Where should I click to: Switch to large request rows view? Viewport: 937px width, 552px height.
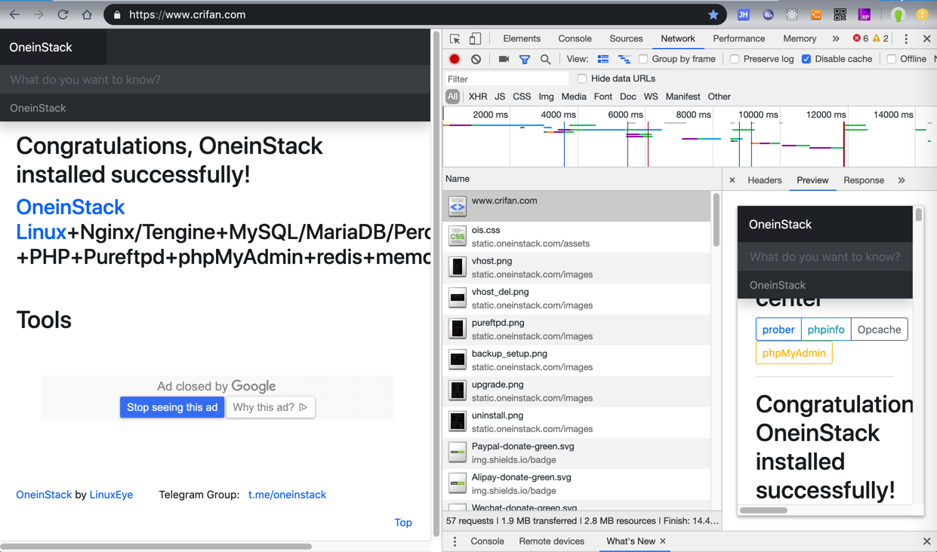coord(603,59)
